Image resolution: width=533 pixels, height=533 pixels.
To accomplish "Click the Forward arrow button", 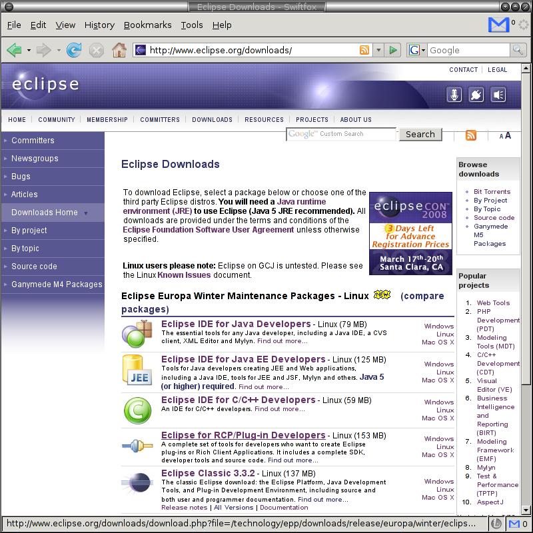I will point(43,51).
